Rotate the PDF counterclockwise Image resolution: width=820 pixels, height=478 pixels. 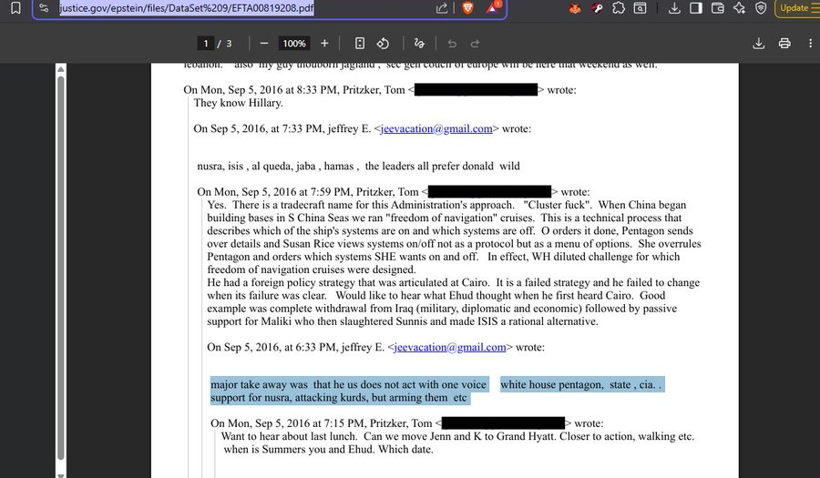point(384,43)
